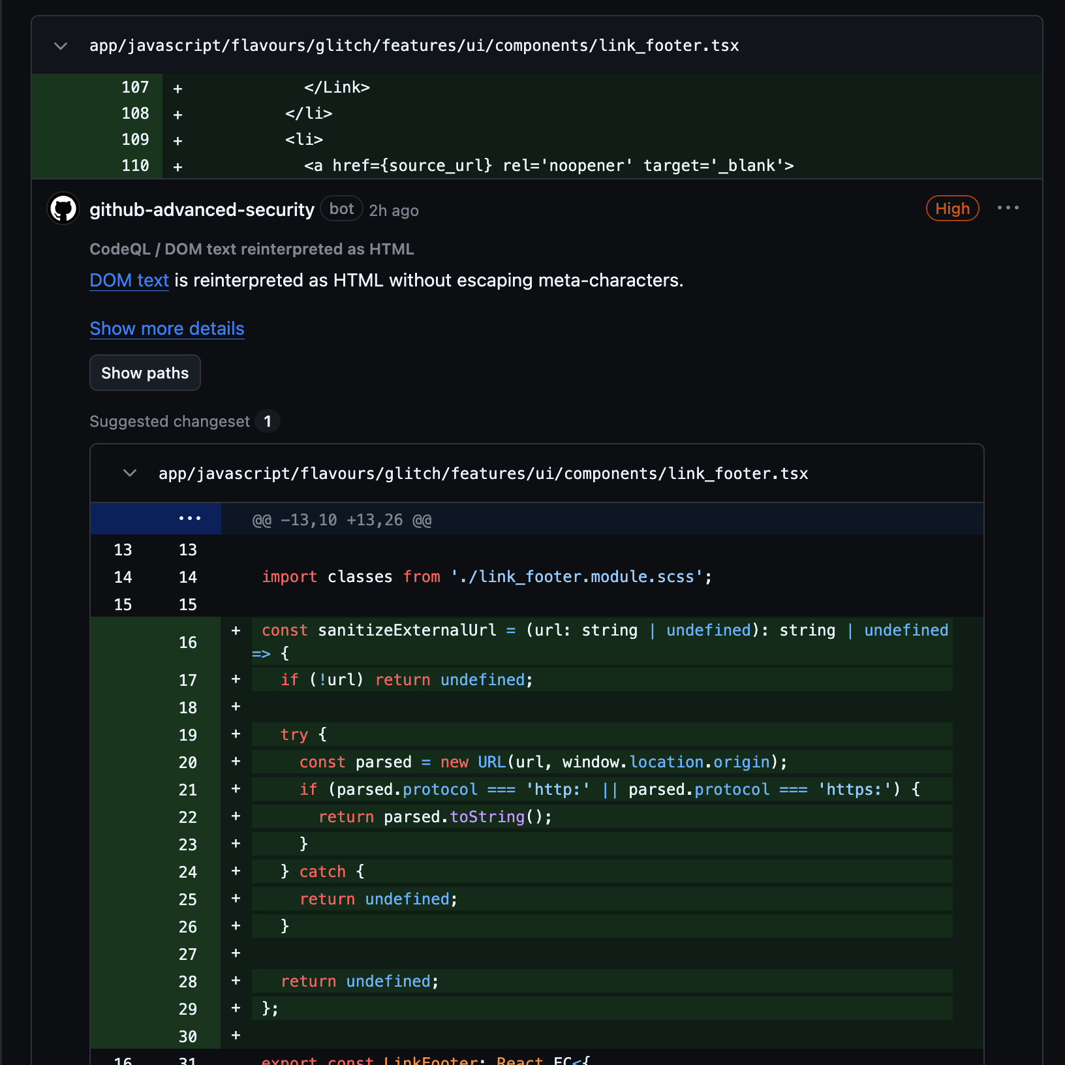Click the const parsed new URL line
This screenshot has height=1065, width=1065.
[x=602, y=762]
